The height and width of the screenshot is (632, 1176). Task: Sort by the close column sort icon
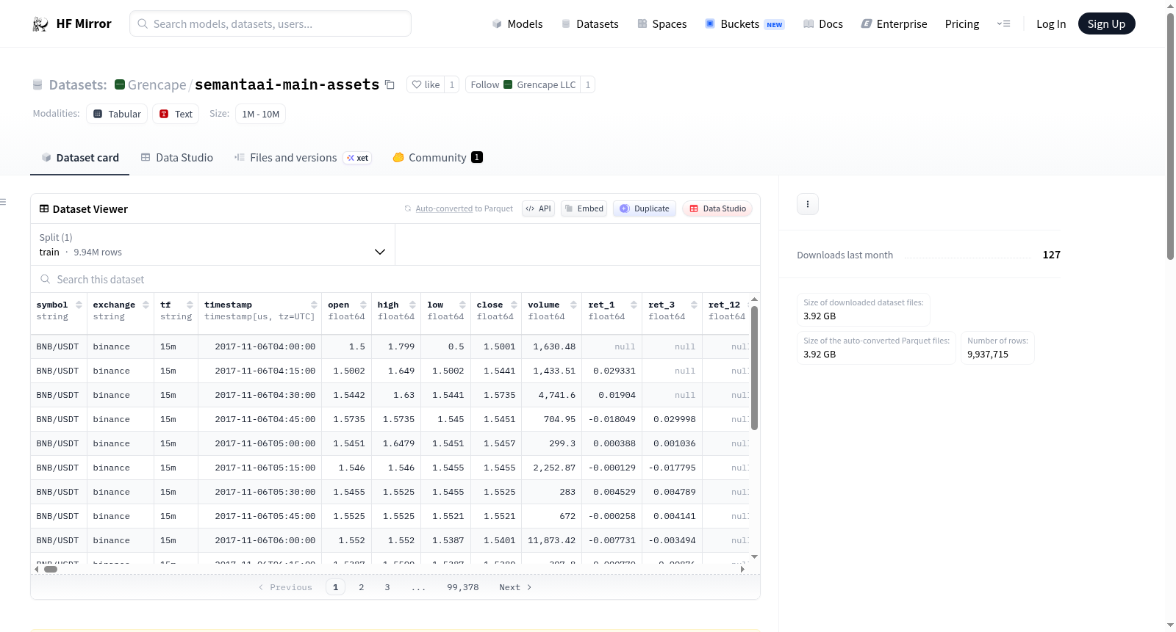tap(514, 305)
